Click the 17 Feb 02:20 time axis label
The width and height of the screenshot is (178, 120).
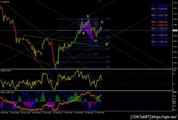(x=57, y=113)
